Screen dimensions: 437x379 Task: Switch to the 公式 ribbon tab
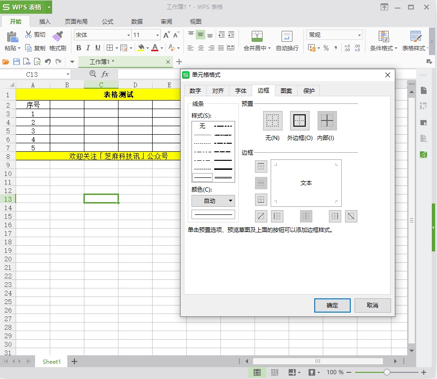[107, 21]
